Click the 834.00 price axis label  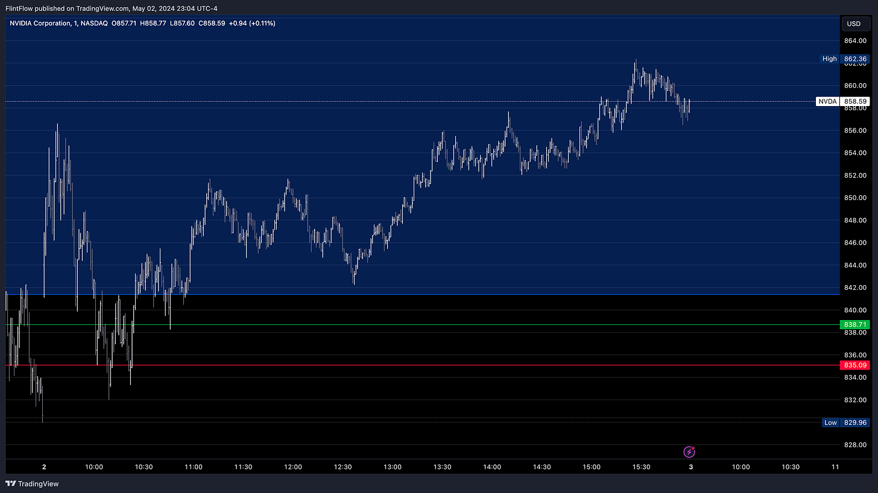tap(854, 377)
